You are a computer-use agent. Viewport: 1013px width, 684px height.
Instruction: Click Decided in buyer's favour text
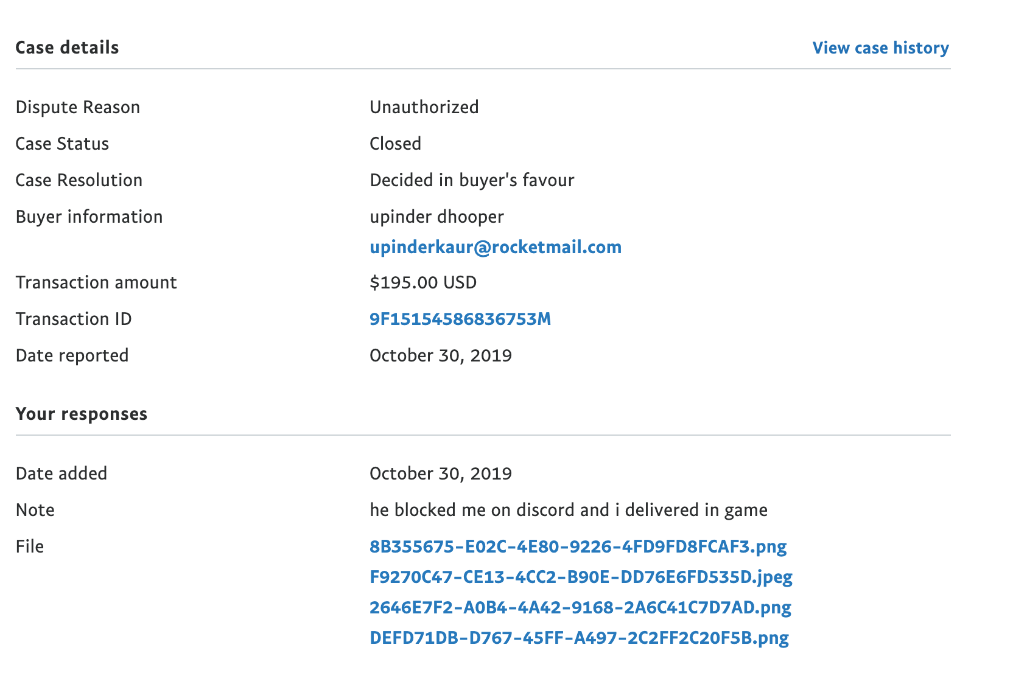click(x=472, y=180)
